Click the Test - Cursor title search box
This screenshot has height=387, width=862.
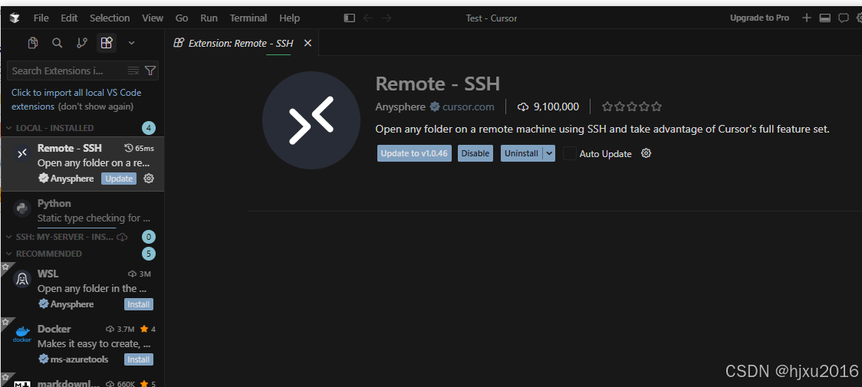[492, 18]
